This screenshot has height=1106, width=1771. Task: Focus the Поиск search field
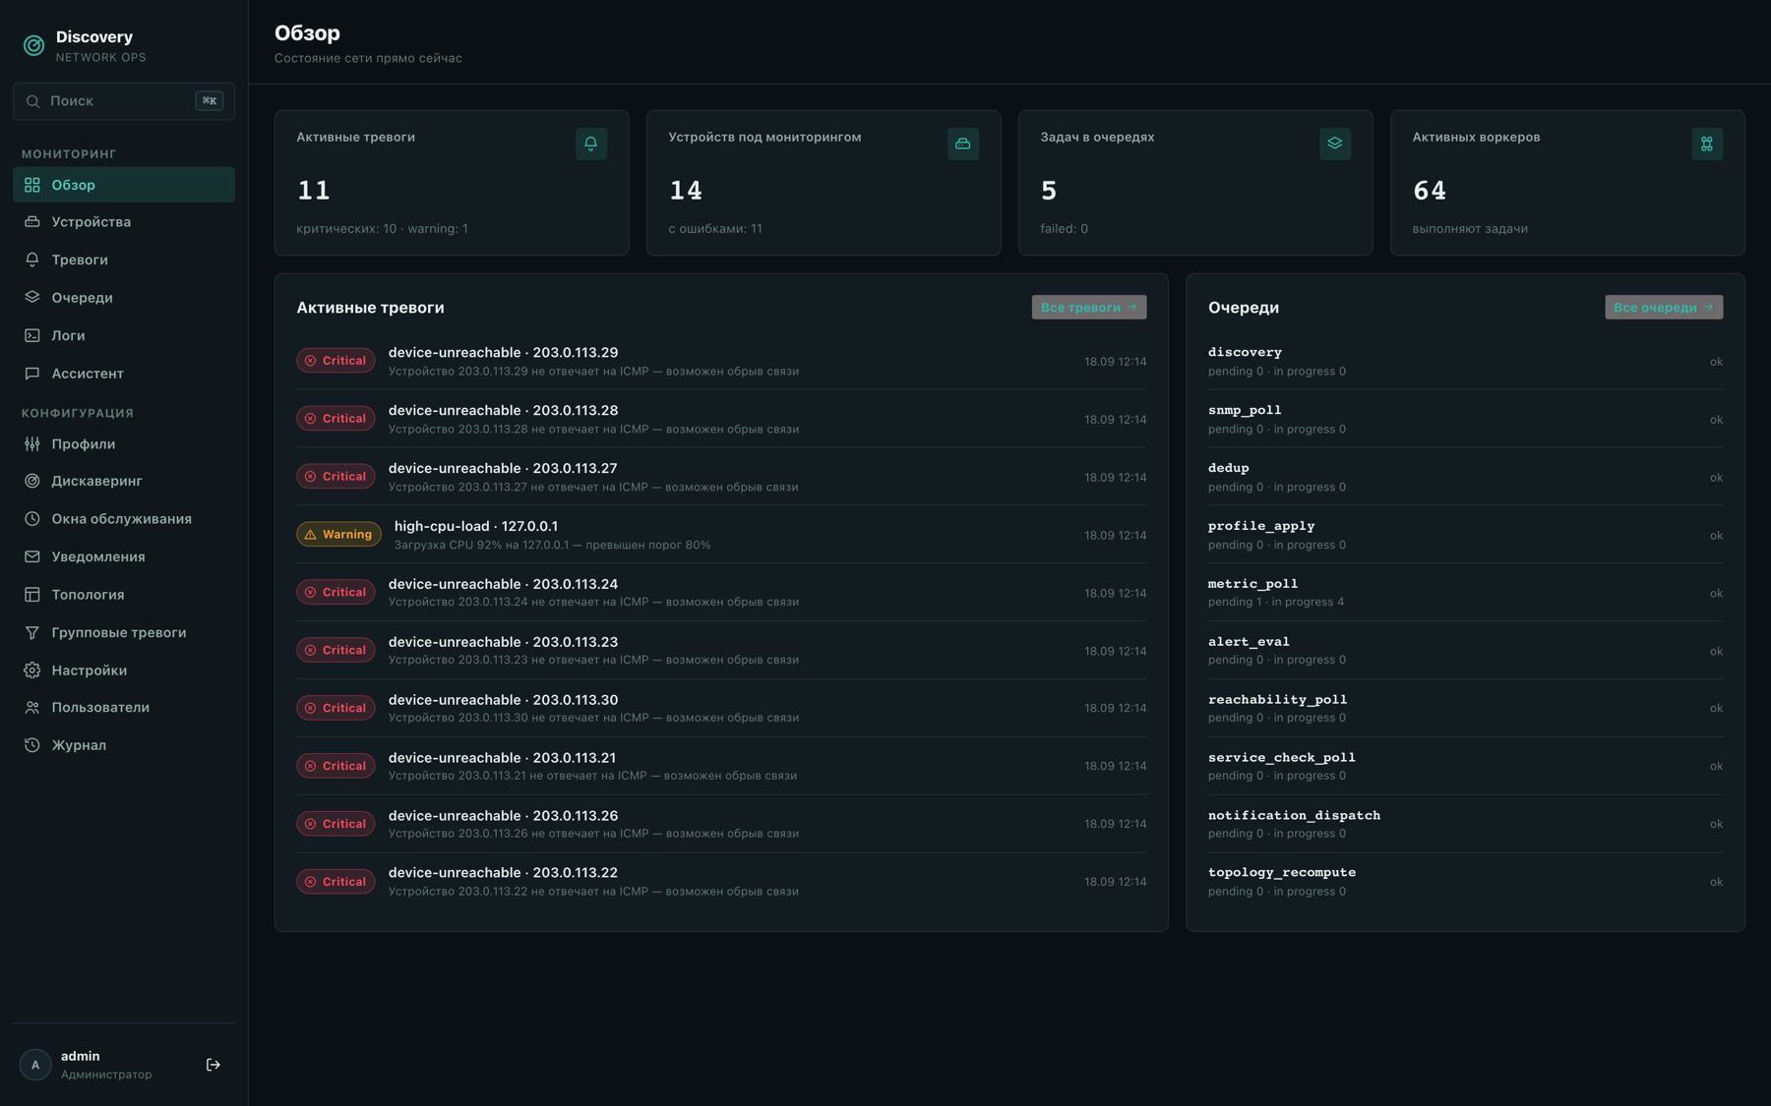tap(124, 101)
